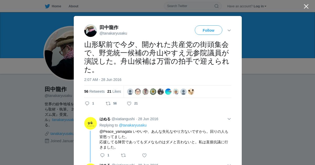This screenshot has width=315, height=165.
Task: Focus the Search Twitter field
Action: pyautogui.click(x=193, y=6)
